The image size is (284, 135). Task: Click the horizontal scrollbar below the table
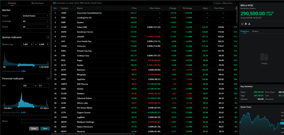tap(93, 134)
